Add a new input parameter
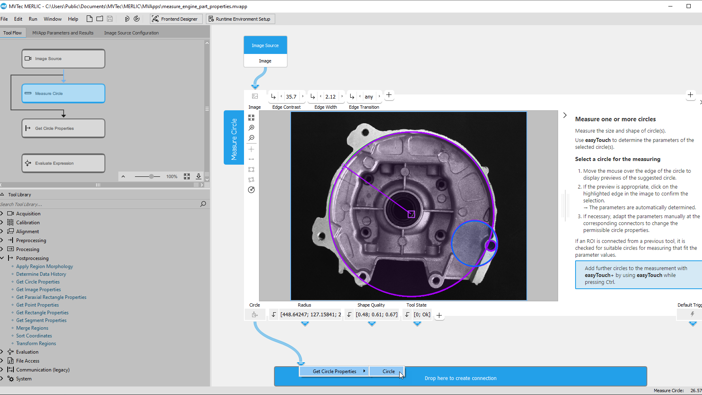This screenshot has height=395, width=702. (x=389, y=95)
